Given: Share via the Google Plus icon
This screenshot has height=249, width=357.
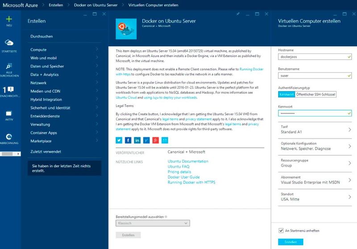Looking at the screenshot, I should [x=155, y=140].
